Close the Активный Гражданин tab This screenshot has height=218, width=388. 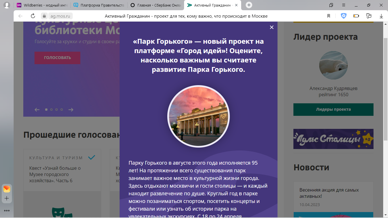pos(236,5)
